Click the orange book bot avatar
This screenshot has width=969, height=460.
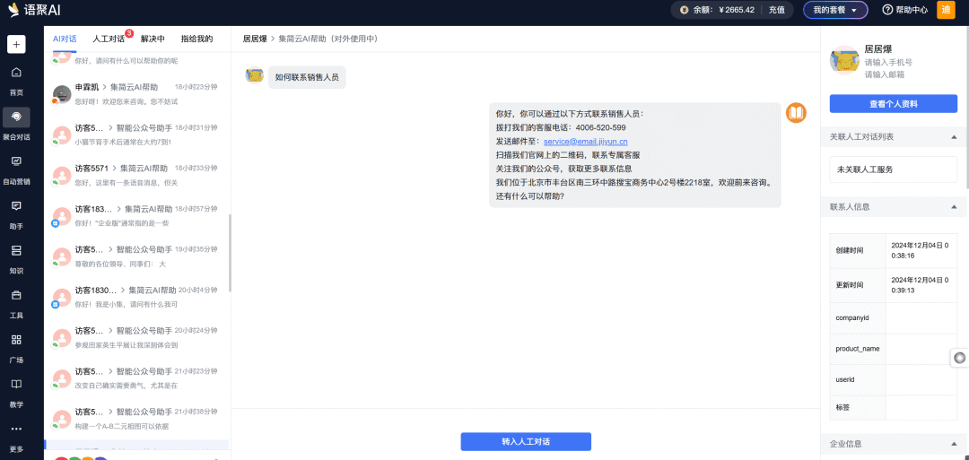[x=796, y=113]
